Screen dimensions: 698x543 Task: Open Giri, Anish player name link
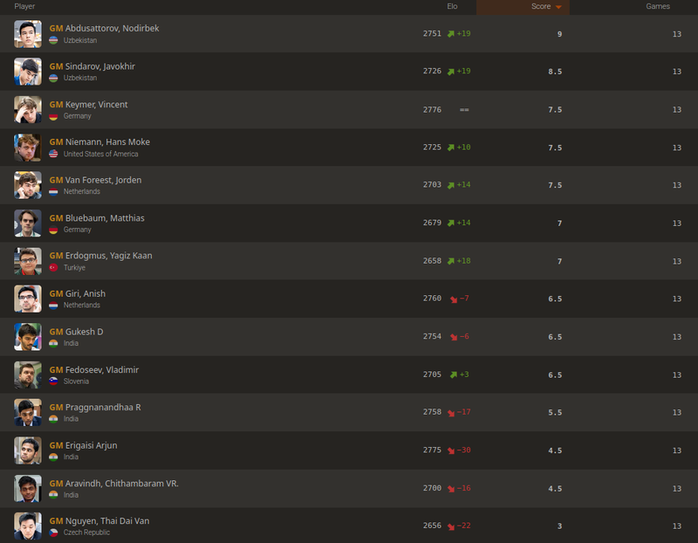tap(86, 294)
